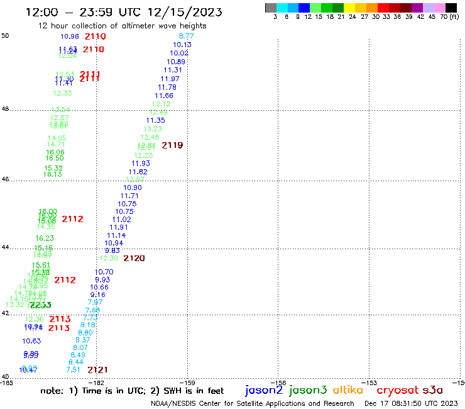465x409 pixels.
Task: Click the 11.31 wave height value
Action: point(173,70)
